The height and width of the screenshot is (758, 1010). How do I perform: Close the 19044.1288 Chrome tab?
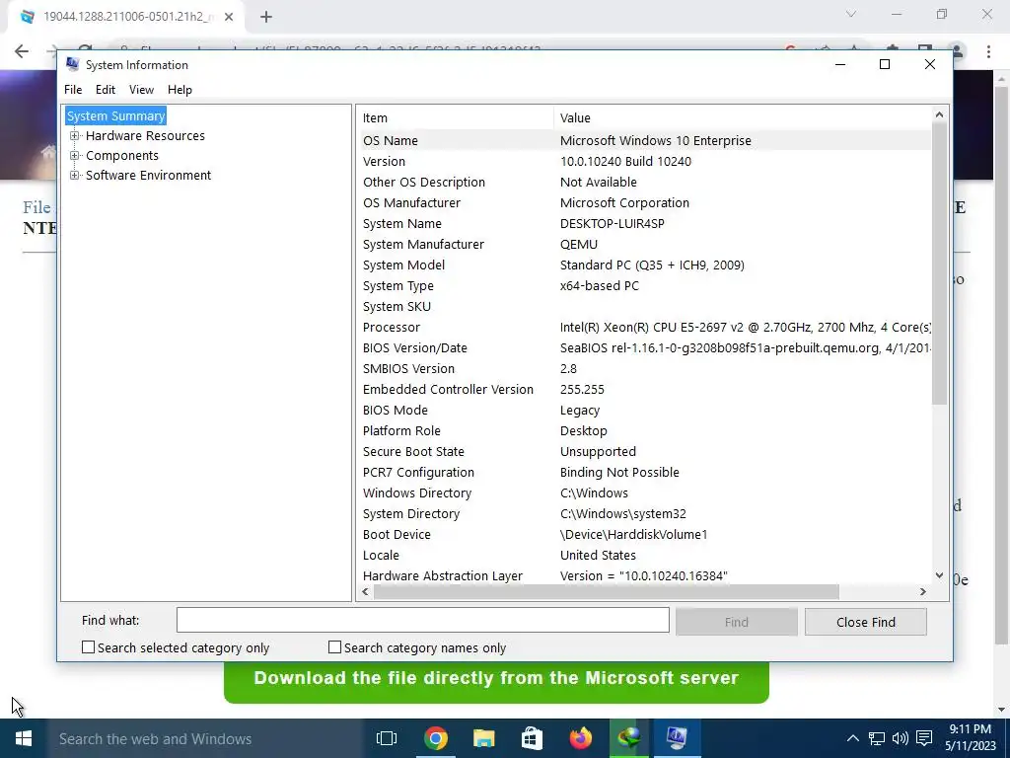229,18
